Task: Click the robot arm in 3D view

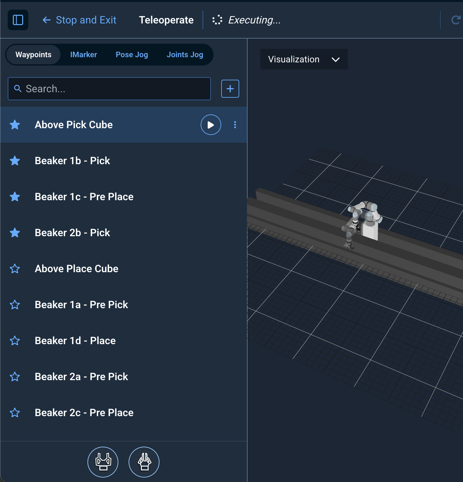Action: 362,225
